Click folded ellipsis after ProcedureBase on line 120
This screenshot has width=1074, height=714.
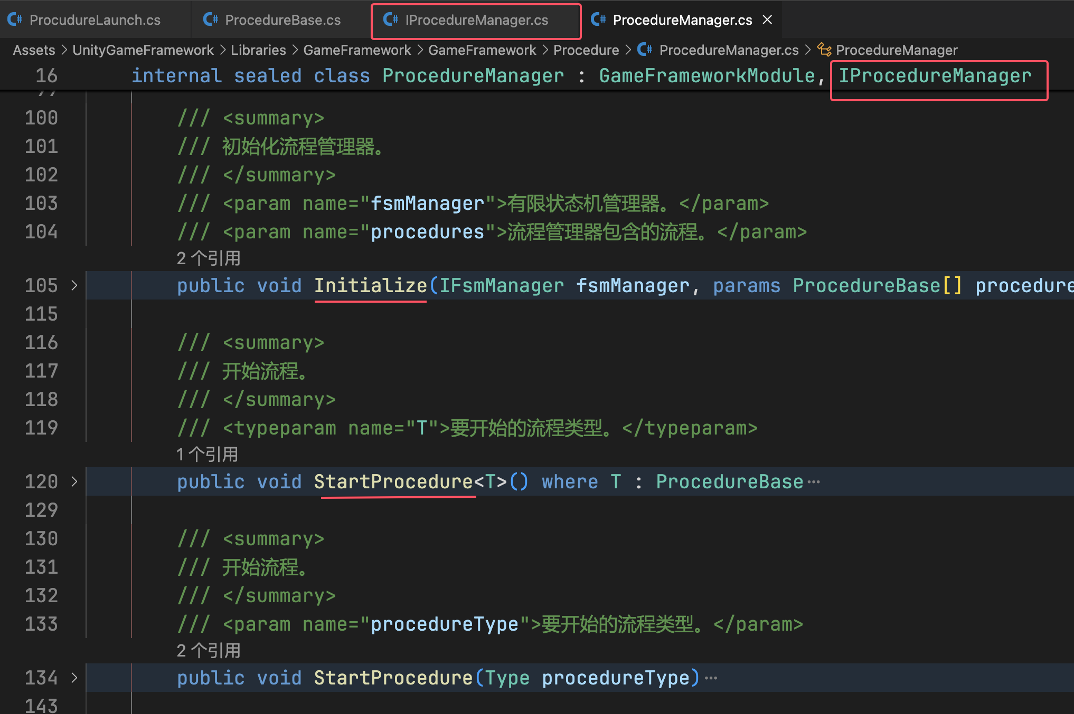[x=814, y=482]
